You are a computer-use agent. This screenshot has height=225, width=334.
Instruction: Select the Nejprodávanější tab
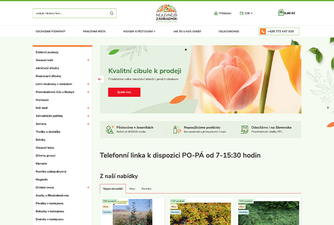(113, 189)
